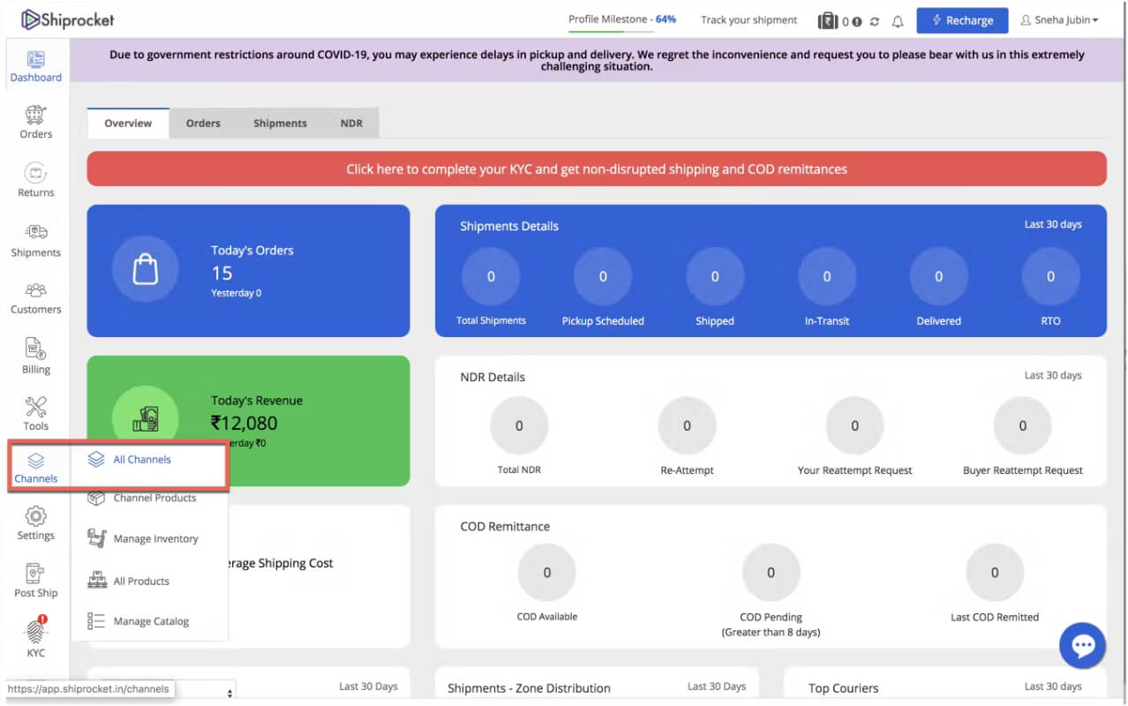Switch to the NDR tab
The height and width of the screenshot is (706, 1128).
click(x=351, y=123)
